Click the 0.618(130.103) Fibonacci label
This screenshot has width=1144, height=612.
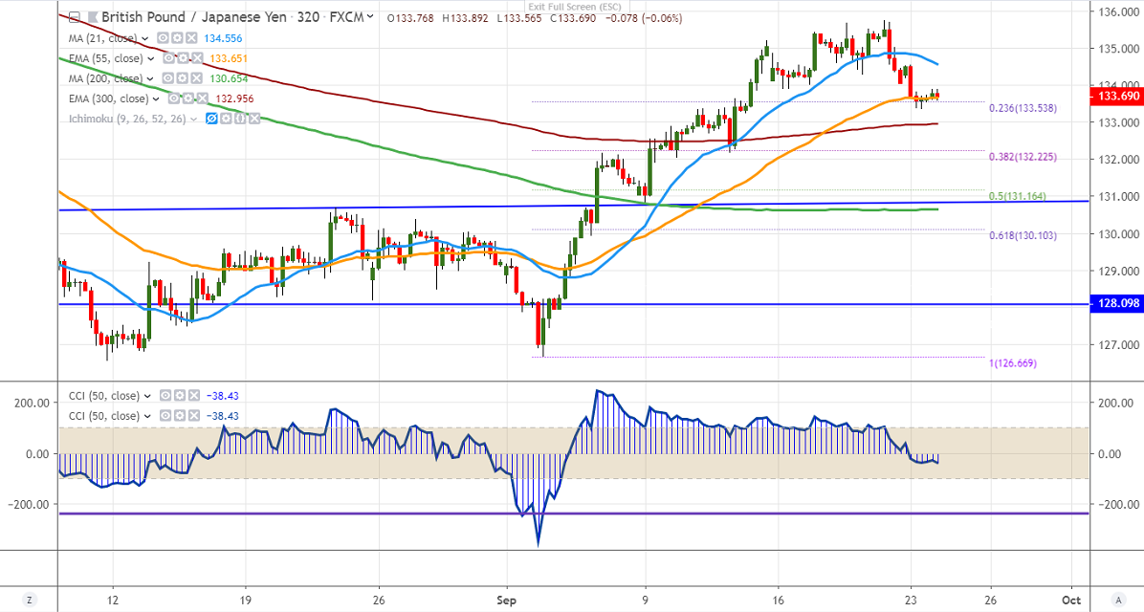click(1023, 235)
